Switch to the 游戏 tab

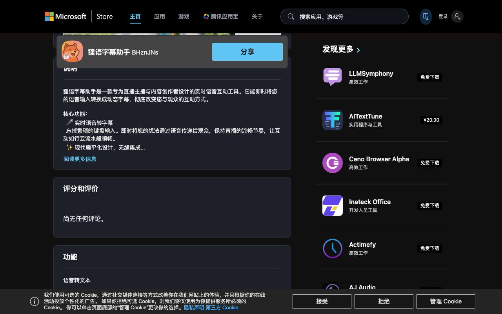(184, 16)
